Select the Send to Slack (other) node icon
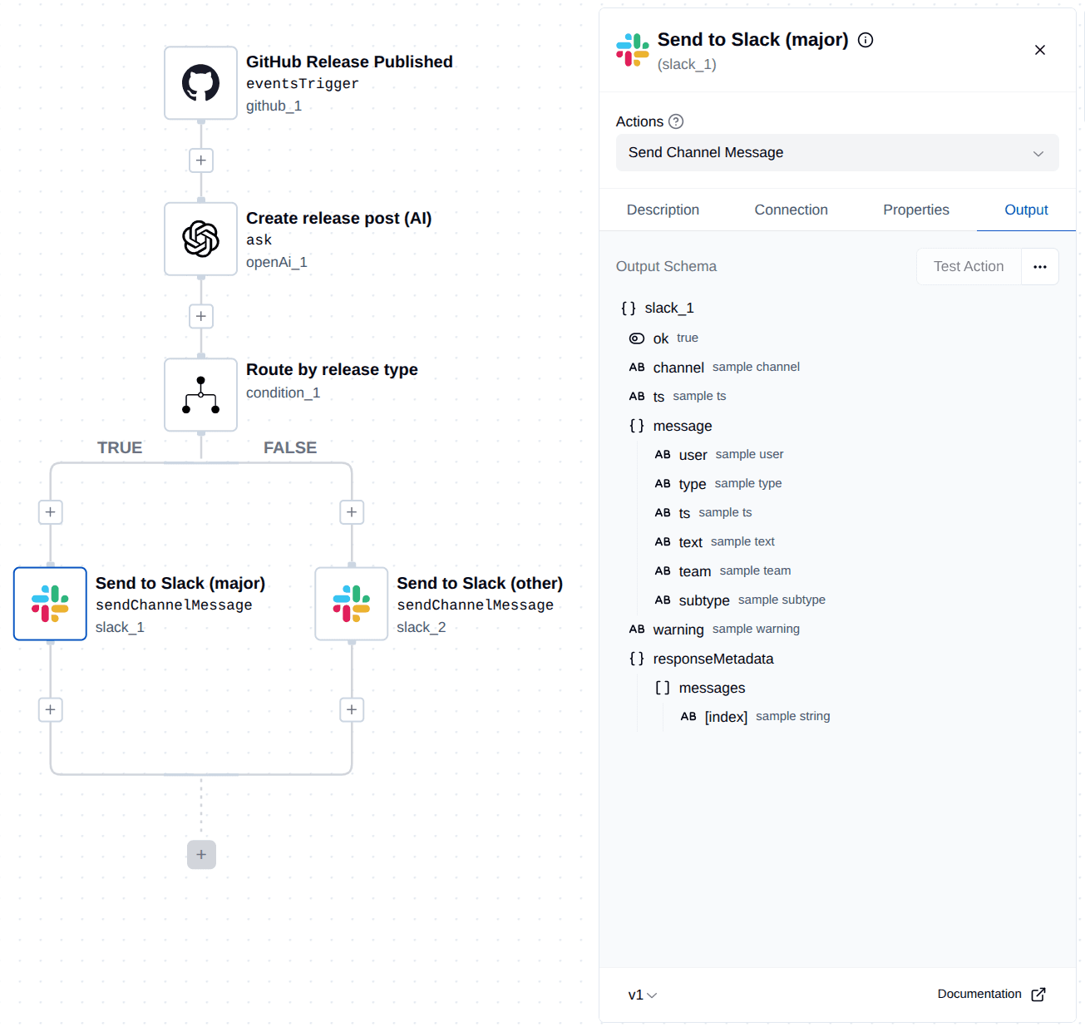Screen dimensions: 1085x1032 click(x=352, y=604)
